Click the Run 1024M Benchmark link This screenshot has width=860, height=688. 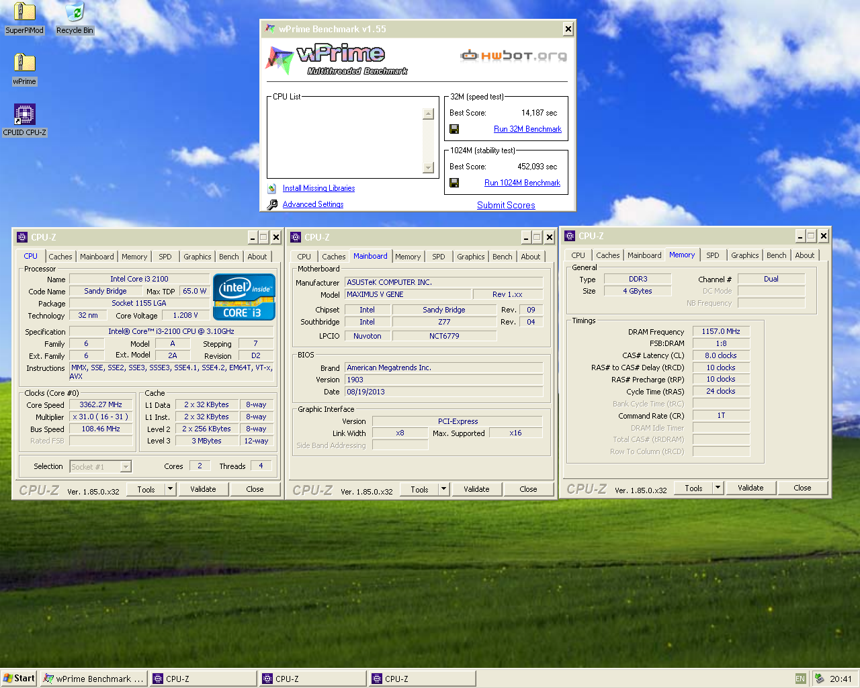tap(522, 183)
